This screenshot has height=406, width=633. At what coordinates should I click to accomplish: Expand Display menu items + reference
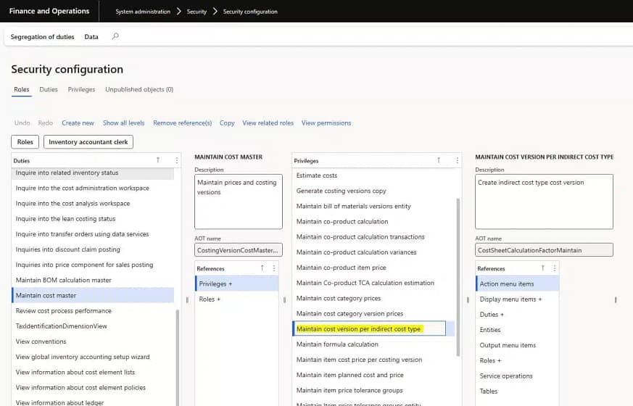click(518, 299)
